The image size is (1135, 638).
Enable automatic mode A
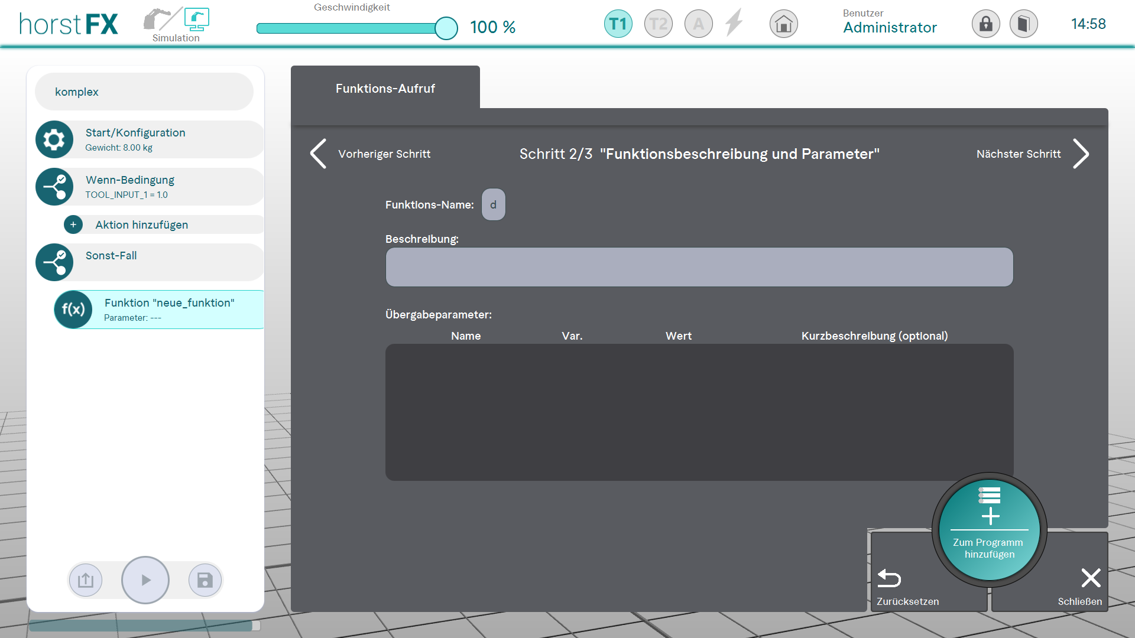click(698, 24)
